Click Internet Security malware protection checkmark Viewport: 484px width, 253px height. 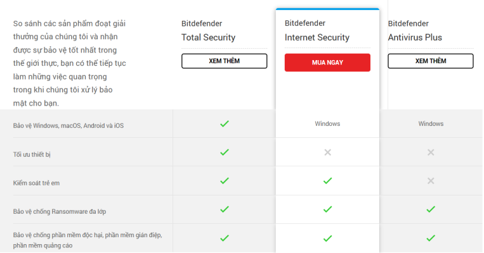pyautogui.click(x=327, y=238)
